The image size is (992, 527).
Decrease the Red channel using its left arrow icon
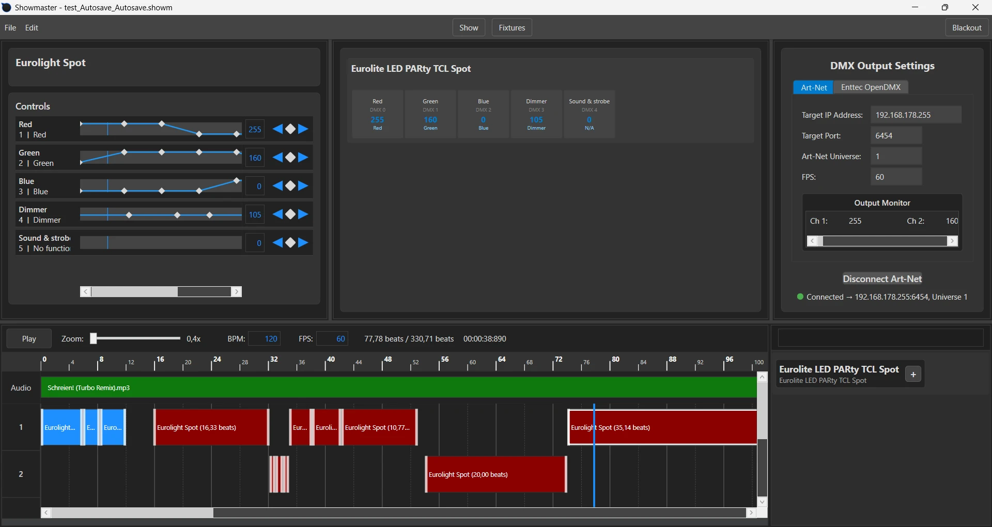pyautogui.click(x=277, y=129)
